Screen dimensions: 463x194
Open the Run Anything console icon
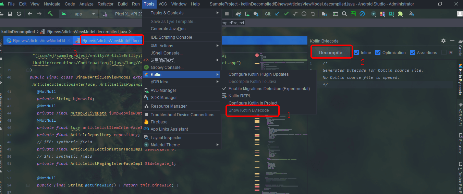(336, 14)
